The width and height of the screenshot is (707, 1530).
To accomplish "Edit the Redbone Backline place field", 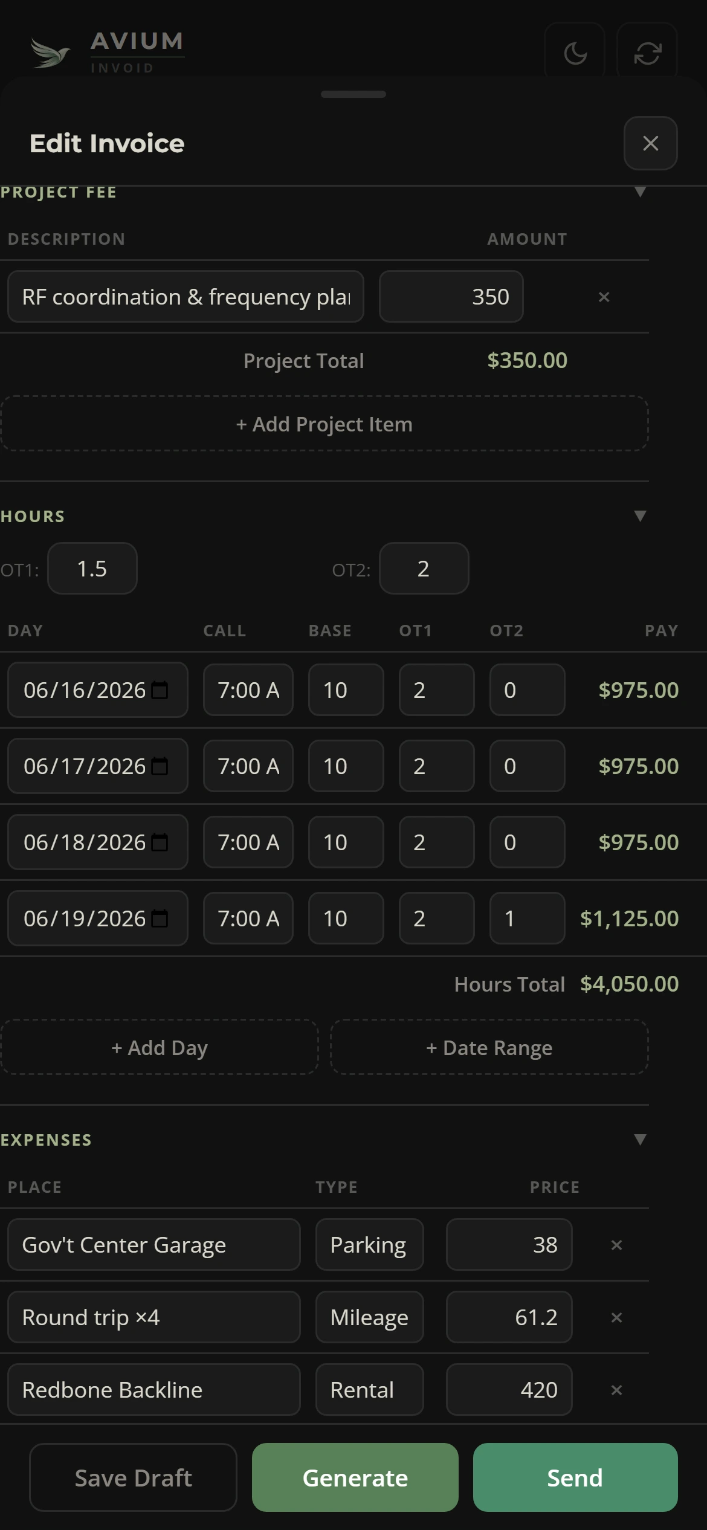I will point(154,1390).
